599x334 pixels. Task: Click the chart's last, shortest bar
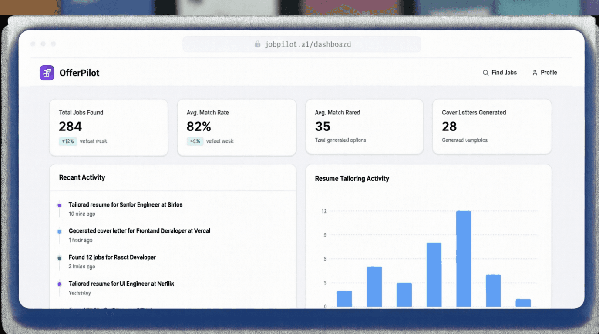[523, 303]
